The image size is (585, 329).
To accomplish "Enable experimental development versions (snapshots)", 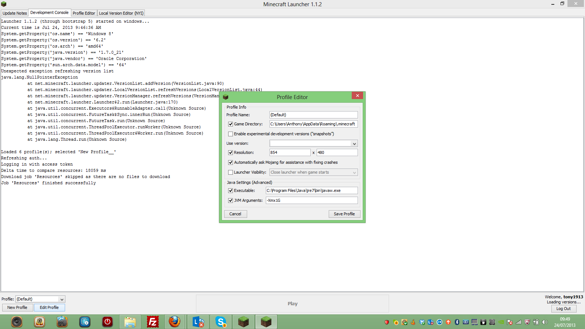I will coord(230,134).
